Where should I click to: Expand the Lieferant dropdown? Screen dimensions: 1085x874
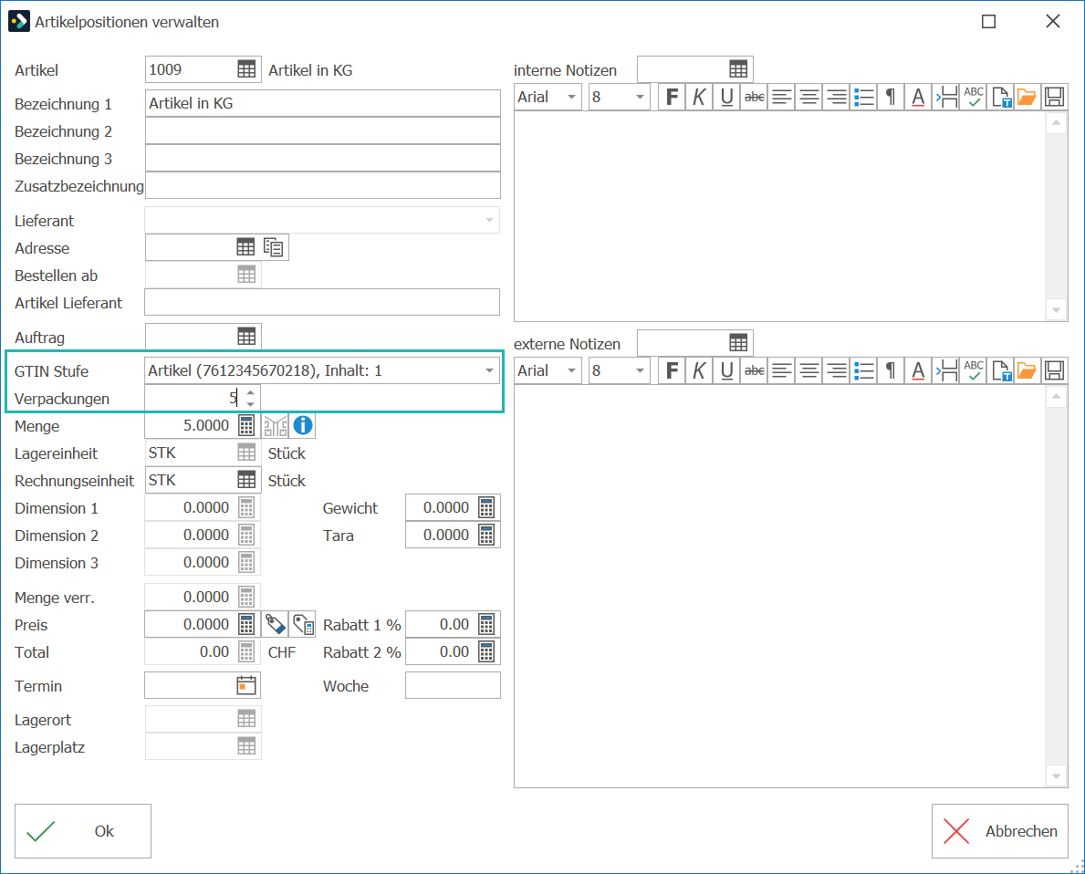[489, 220]
